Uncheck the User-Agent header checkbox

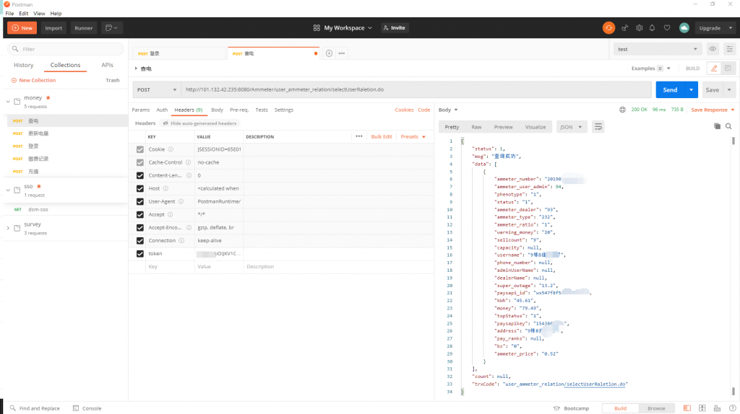click(x=140, y=201)
